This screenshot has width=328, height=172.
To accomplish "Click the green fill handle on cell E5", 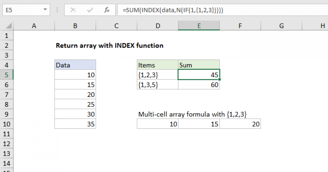I will 219,79.
